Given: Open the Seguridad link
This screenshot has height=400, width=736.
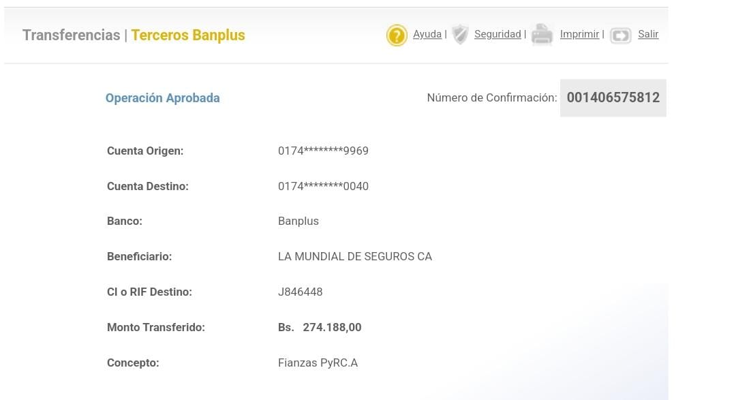Looking at the screenshot, I should (x=497, y=34).
